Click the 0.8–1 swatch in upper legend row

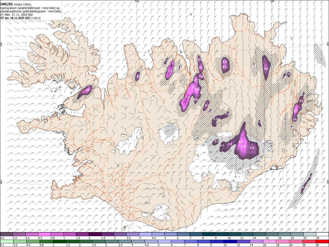coord(57,234)
